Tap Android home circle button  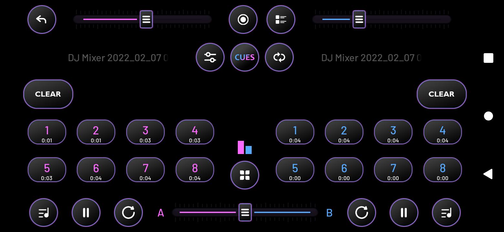click(x=488, y=116)
